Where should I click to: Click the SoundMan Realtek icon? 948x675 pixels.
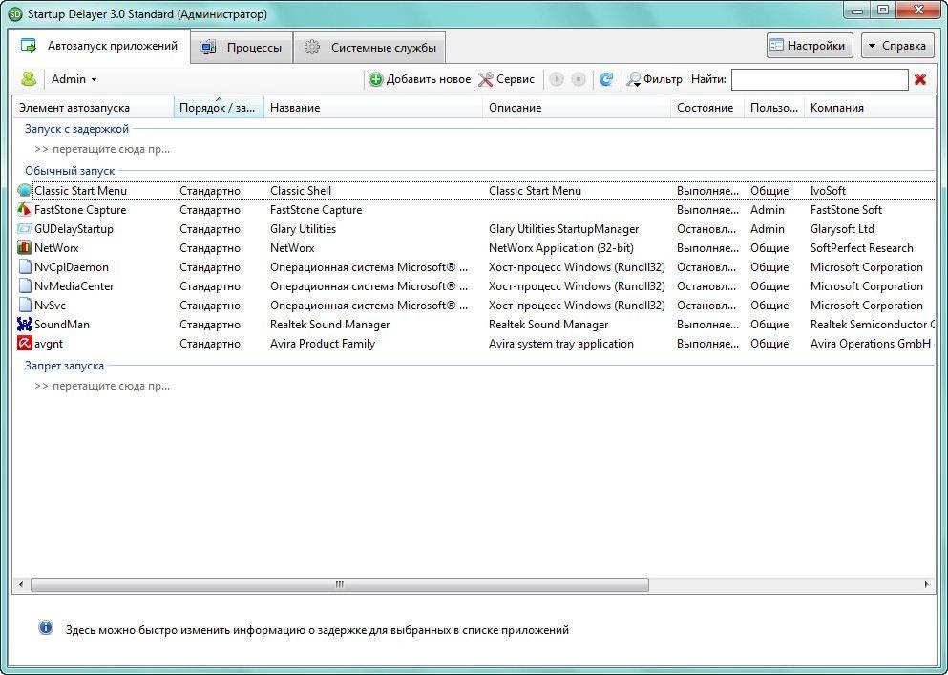pos(24,325)
